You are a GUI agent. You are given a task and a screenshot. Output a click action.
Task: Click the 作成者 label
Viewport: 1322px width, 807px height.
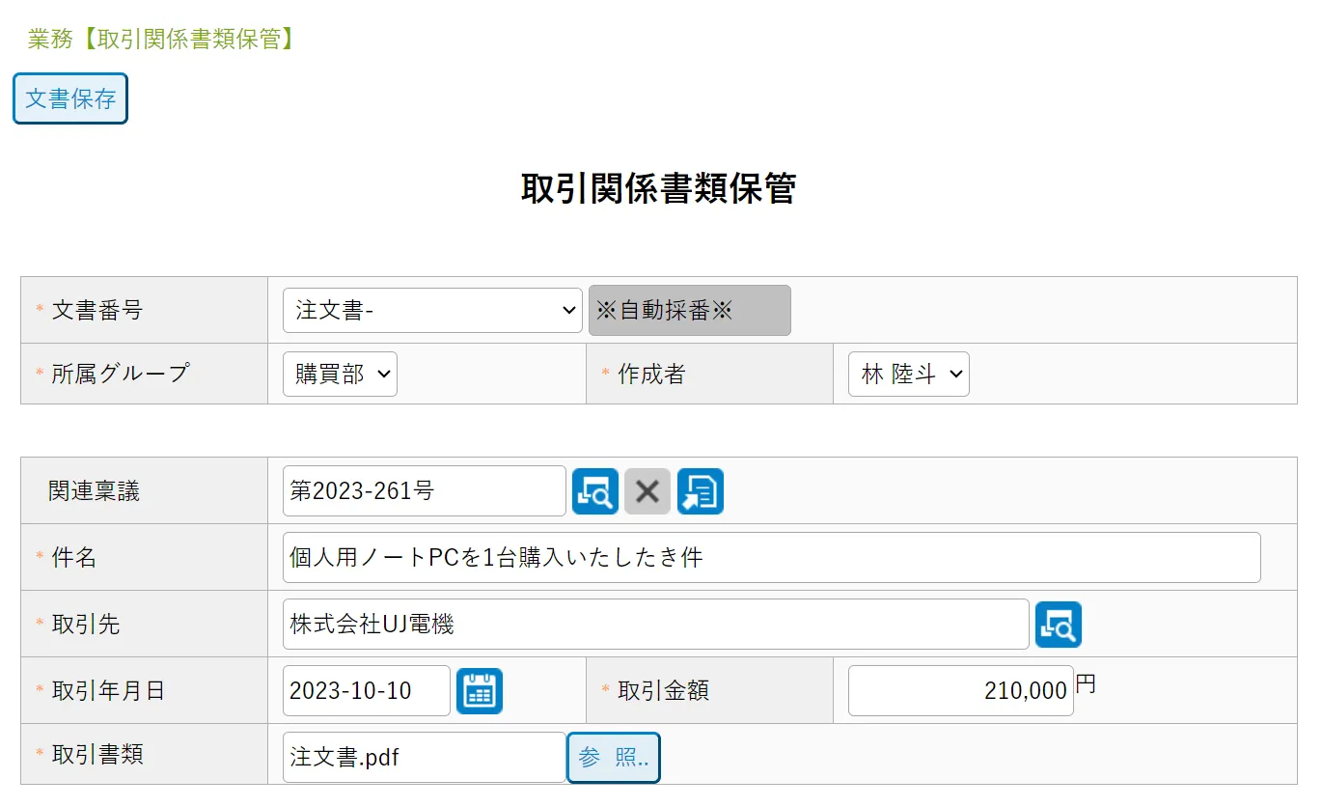651,374
